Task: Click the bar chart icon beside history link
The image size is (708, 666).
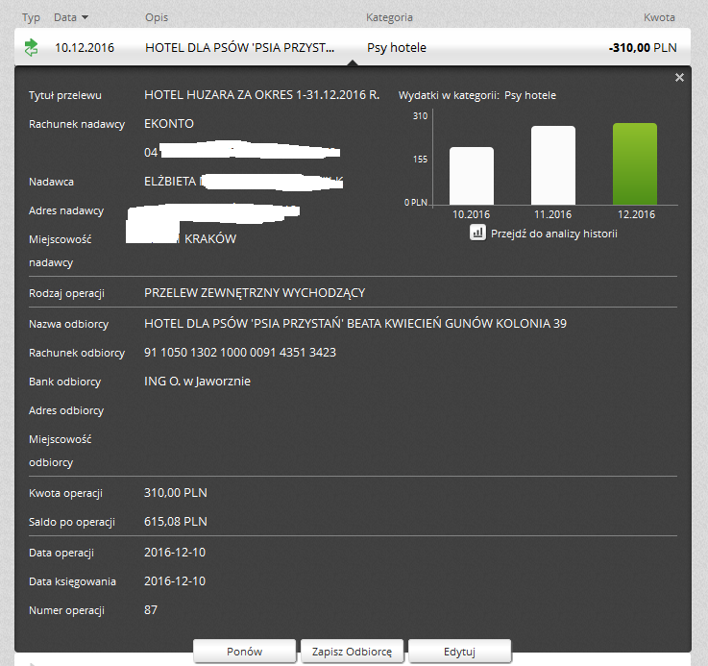Action: pos(477,233)
